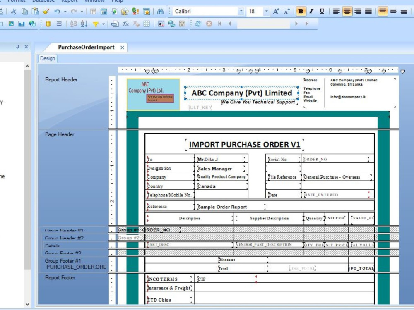
Task: Open Database Expert cylinder icon
Action: [48, 24]
